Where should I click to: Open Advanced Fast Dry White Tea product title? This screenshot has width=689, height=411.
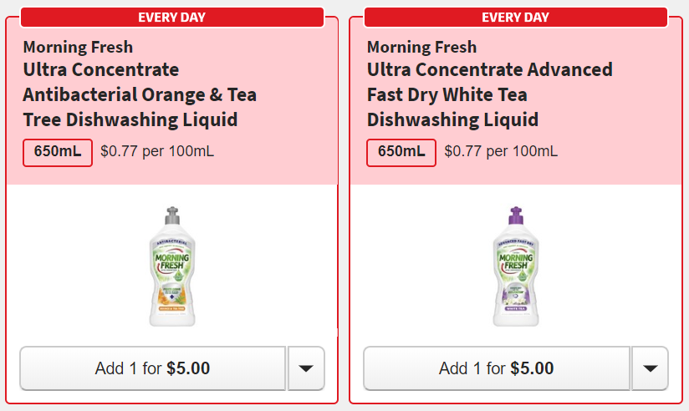pyautogui.click(x=489, y=94)
